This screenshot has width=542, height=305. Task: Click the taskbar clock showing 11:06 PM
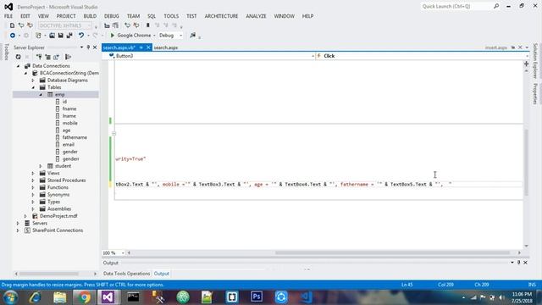pyautogui.click(x=522, y=294)
